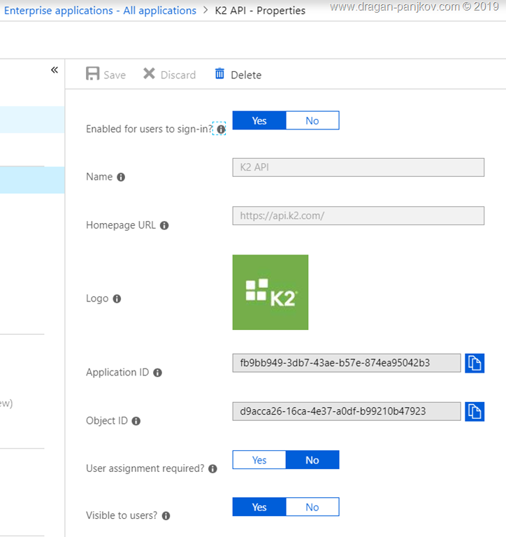Copy the Object ID to clipboard
Screen dimensions: 506x537
[x=475, y=411]
